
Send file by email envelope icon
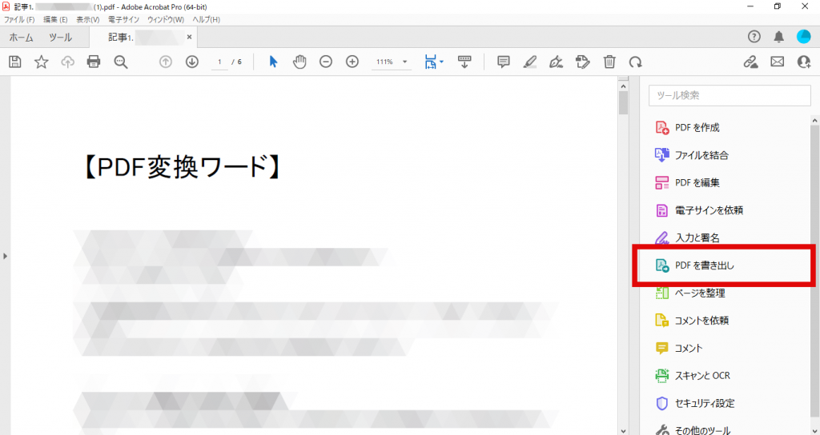(x=778, y=62)
